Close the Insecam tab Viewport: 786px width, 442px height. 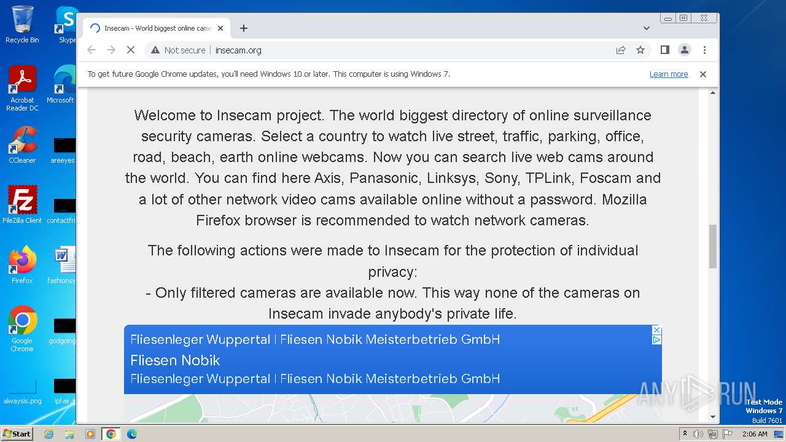point(220,28)
